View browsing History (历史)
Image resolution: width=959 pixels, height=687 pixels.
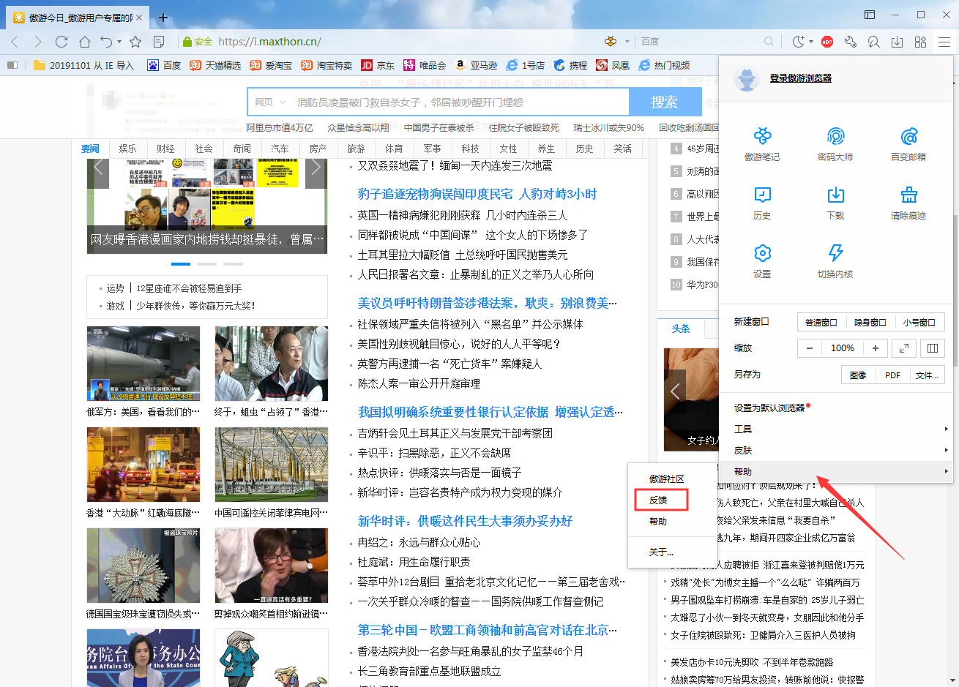[x=762, y=201]
